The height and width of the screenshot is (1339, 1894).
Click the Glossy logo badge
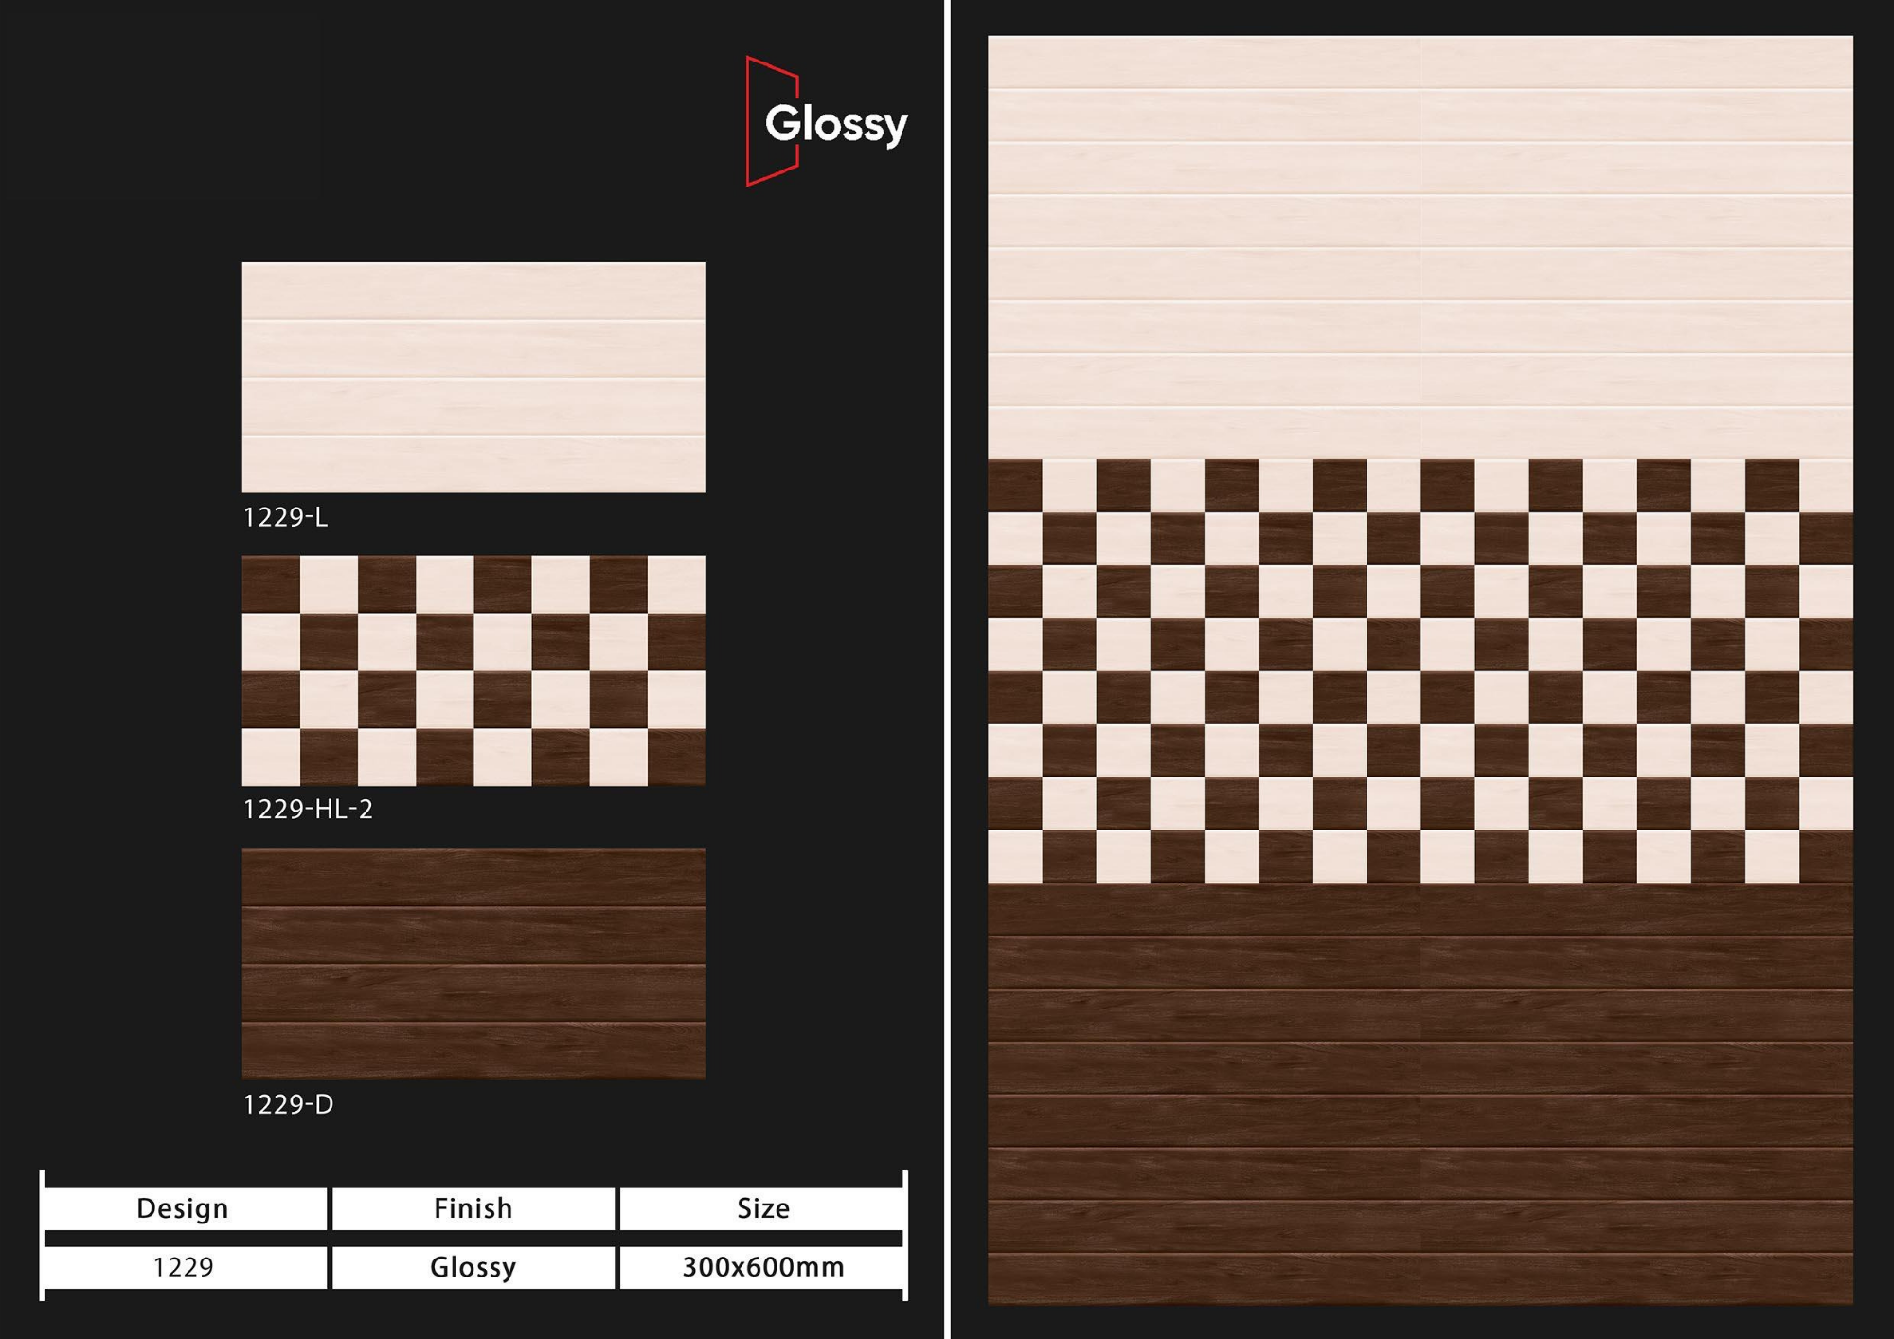coord(835,123)
